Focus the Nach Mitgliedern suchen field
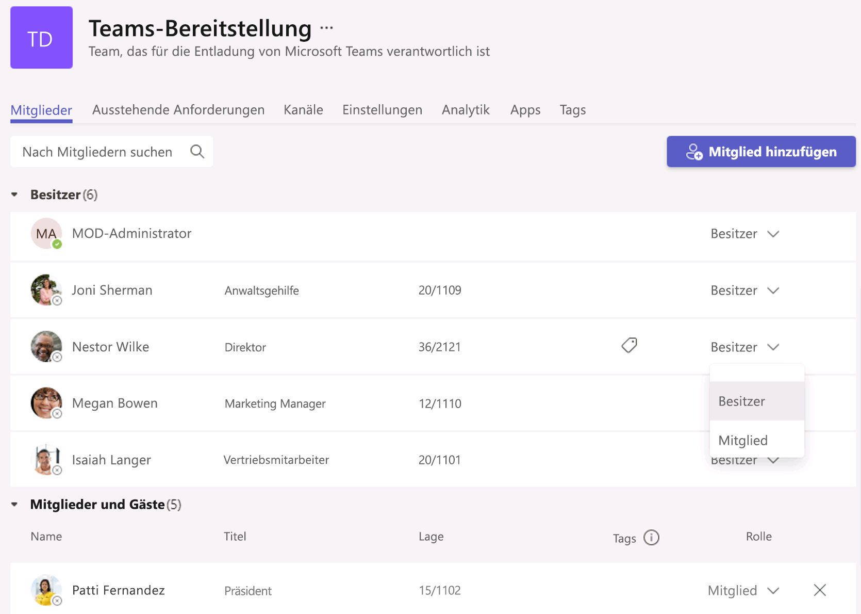 (x=111, y=152)
